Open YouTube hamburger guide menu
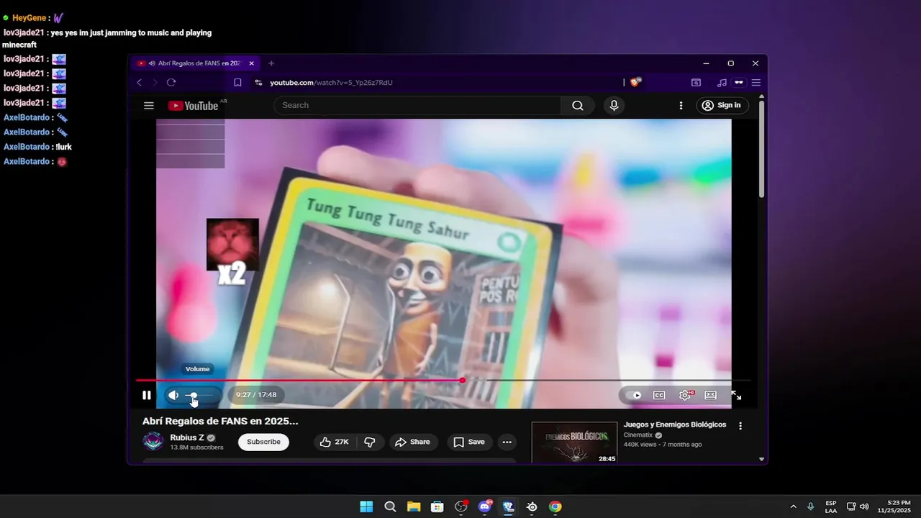Screen dimensions: 921x518 pos(149,106)
